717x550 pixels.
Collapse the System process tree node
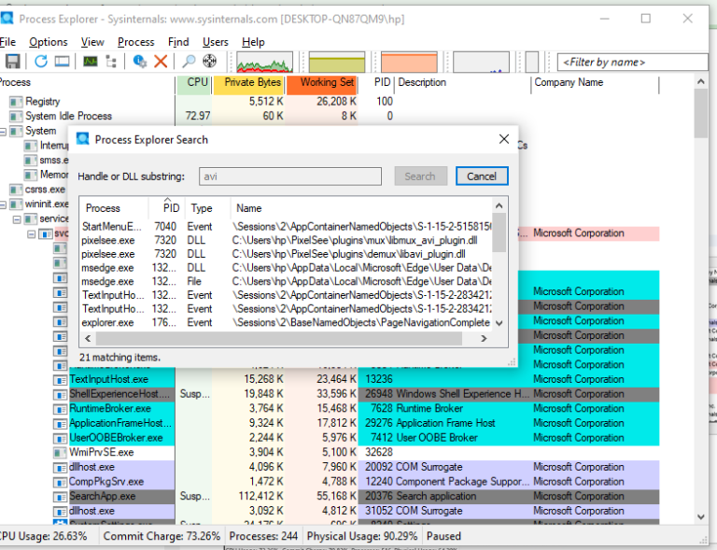(x=4, y=131)
